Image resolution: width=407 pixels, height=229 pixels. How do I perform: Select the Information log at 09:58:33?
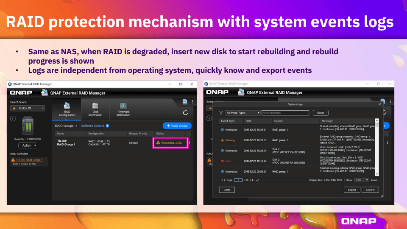(297, 171)
